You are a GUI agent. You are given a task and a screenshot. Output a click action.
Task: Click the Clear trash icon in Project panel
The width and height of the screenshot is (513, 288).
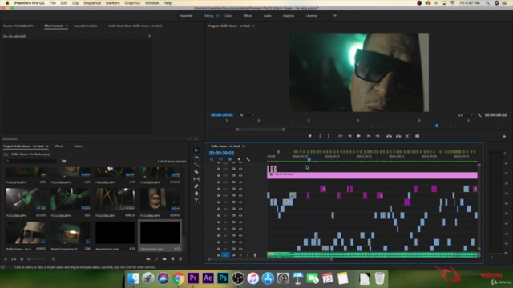click(x=180, y=258)
